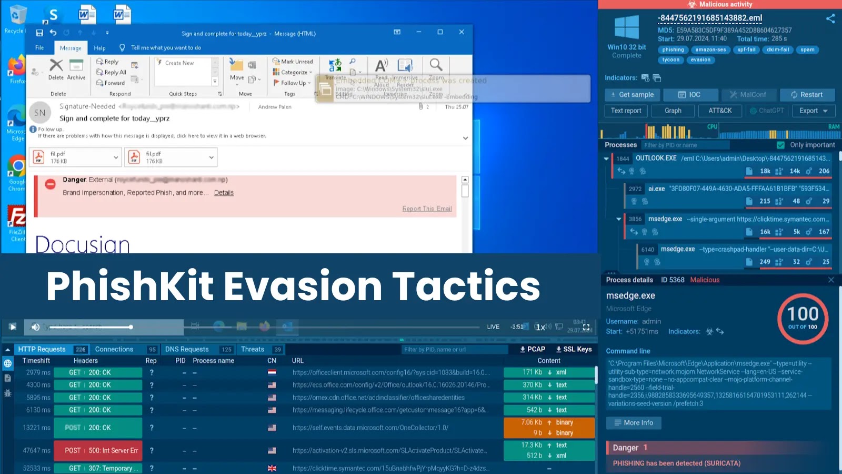Mute the video via the speaker icon
The image size is (842, 474).
tap(35, 327)
